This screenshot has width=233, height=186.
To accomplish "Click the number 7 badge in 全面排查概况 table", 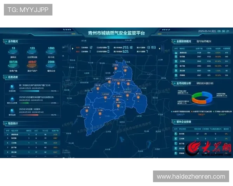I will click(x=176, y=66).
